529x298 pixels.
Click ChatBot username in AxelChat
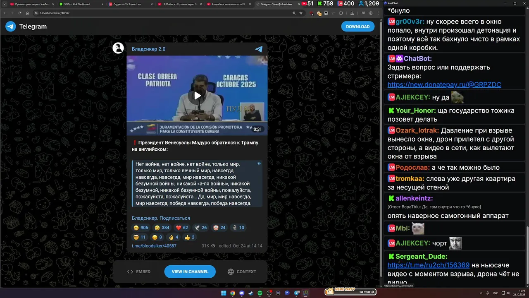(x=417, y=59)
